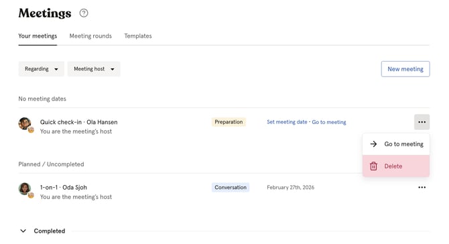449x244 pixels.
Task: Click the Set meeting date link
Action: [287, 122]
